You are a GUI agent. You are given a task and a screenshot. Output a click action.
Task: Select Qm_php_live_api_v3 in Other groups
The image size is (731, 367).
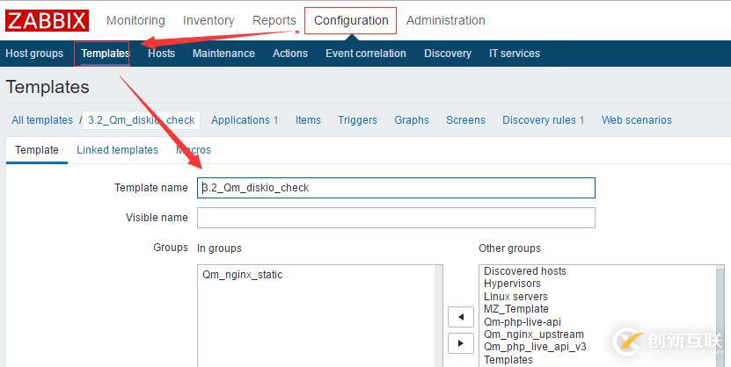pyautogui.click(x=535, y=347)
